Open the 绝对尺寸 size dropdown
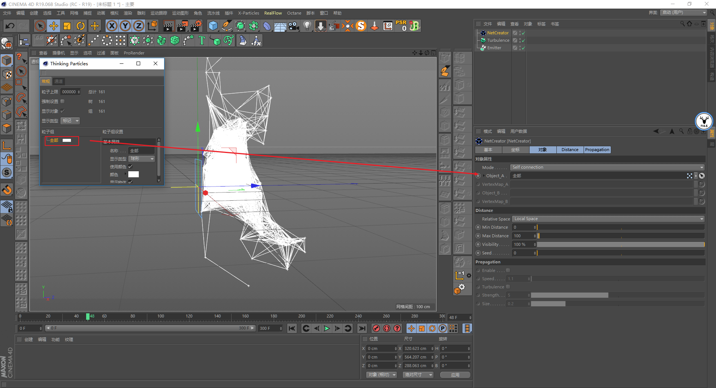 pos(418,375)
